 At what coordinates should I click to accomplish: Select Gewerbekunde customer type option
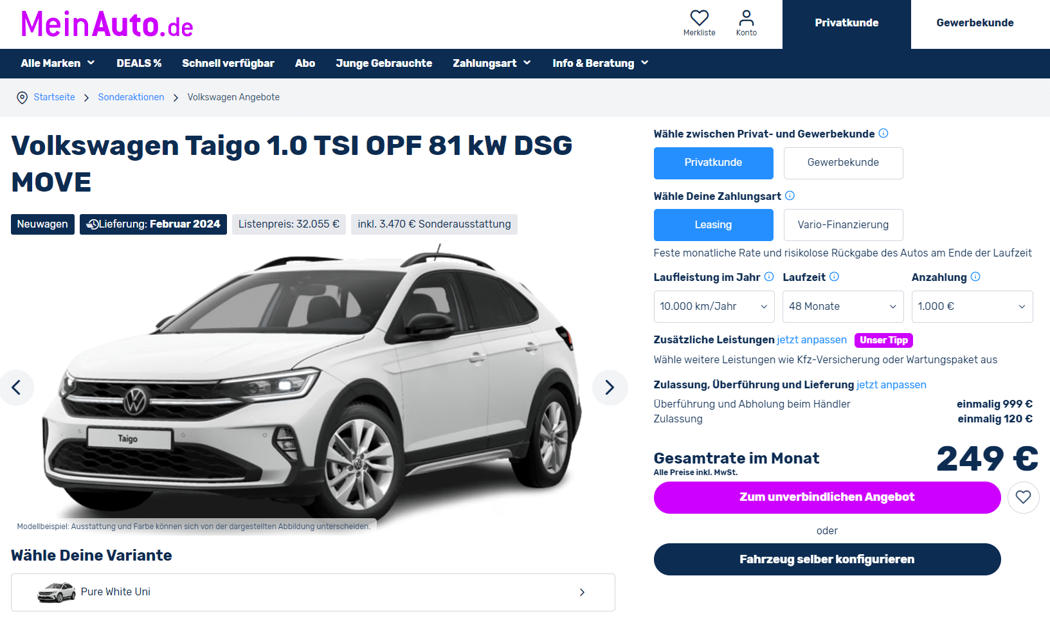[843, 163]
